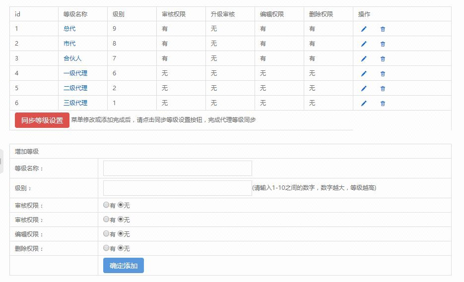Edit 合伙人 row using pencil icon

pyautogui.click(x=364, y=58)
